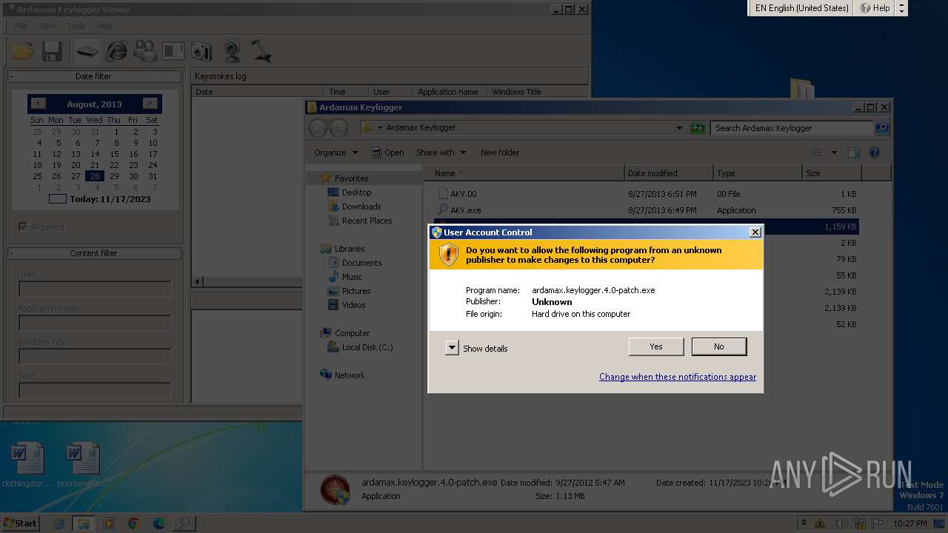Screen dimensions: 948x533
Task: Click New folder in Explorer toolbar
Action: pyautogui.click(x=500, y=152)
